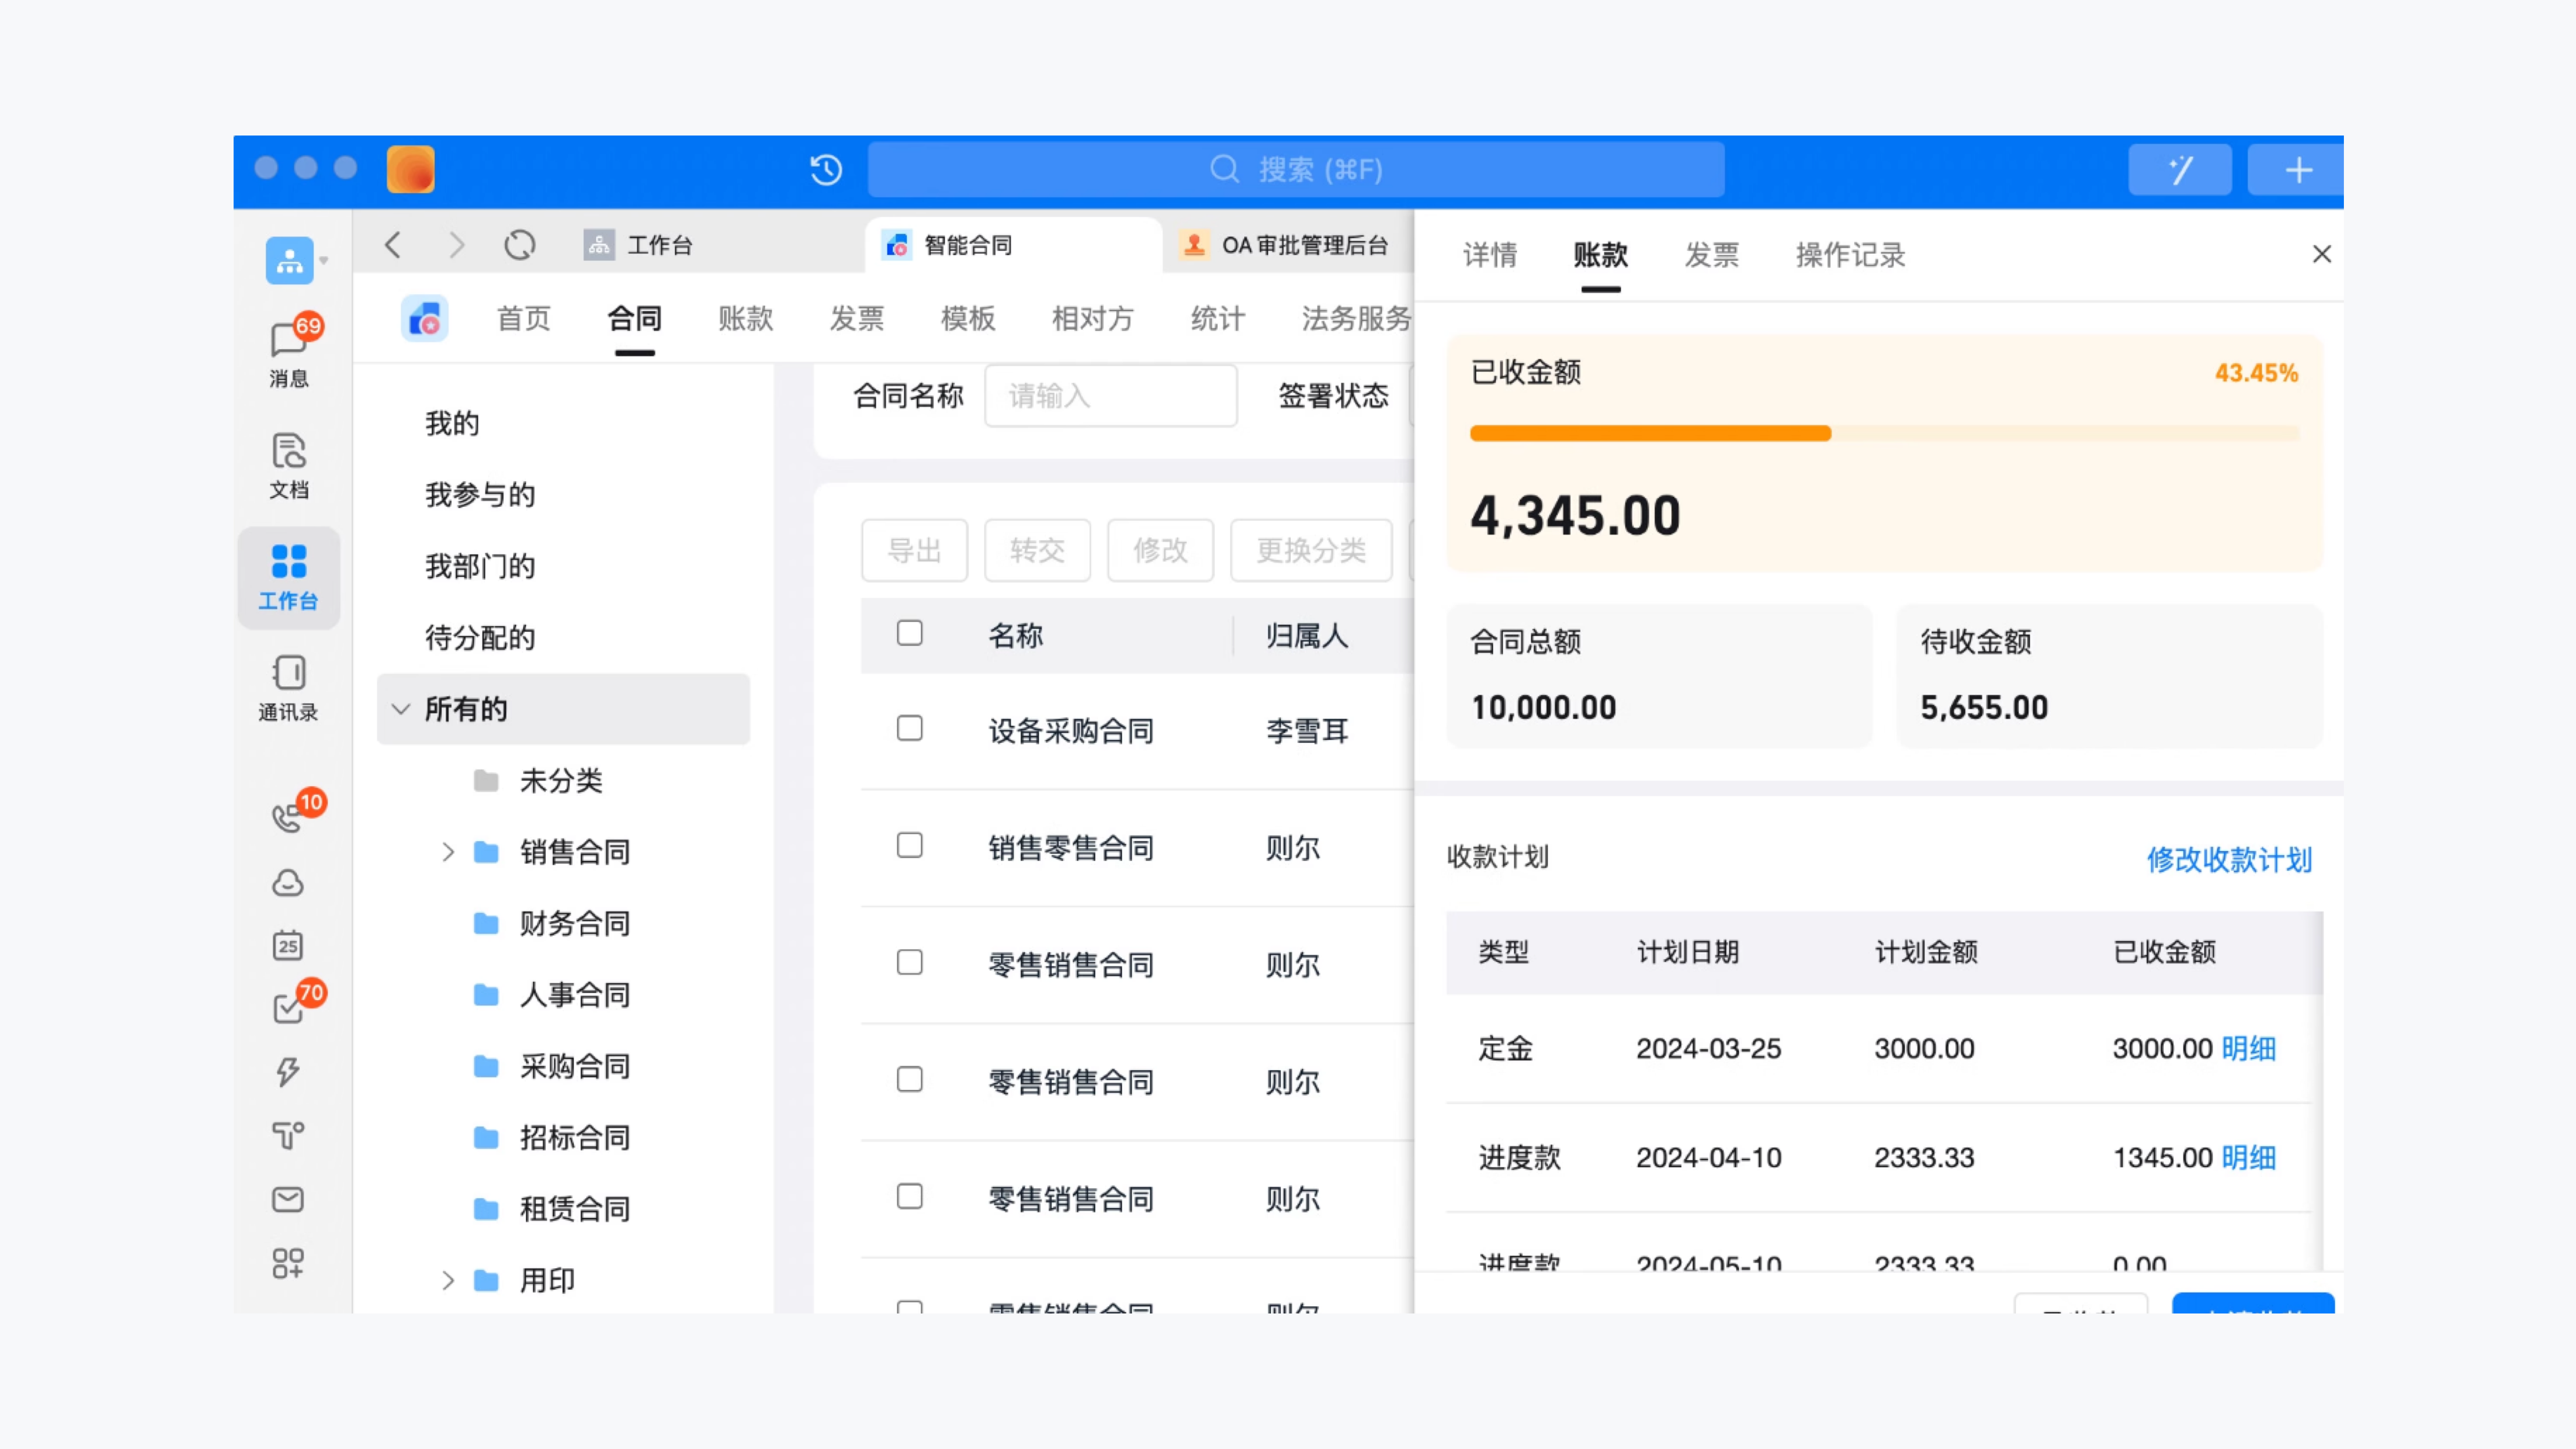Open the Documents sidebar icon
The width and height of the screenshot is (2576, 1449).
(x=289, y=465)
